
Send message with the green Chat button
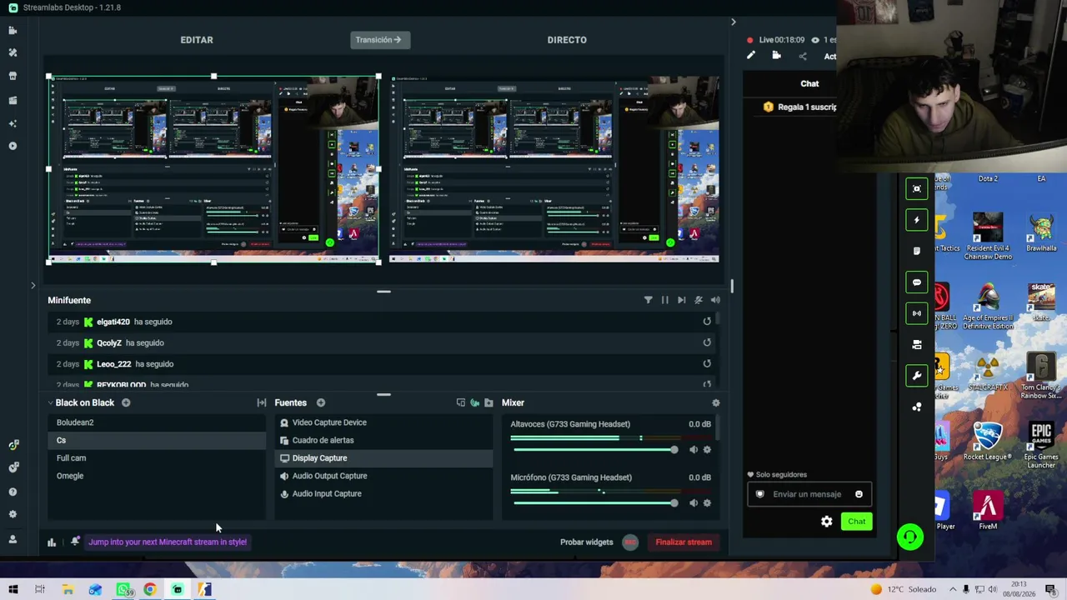(856, 522)
